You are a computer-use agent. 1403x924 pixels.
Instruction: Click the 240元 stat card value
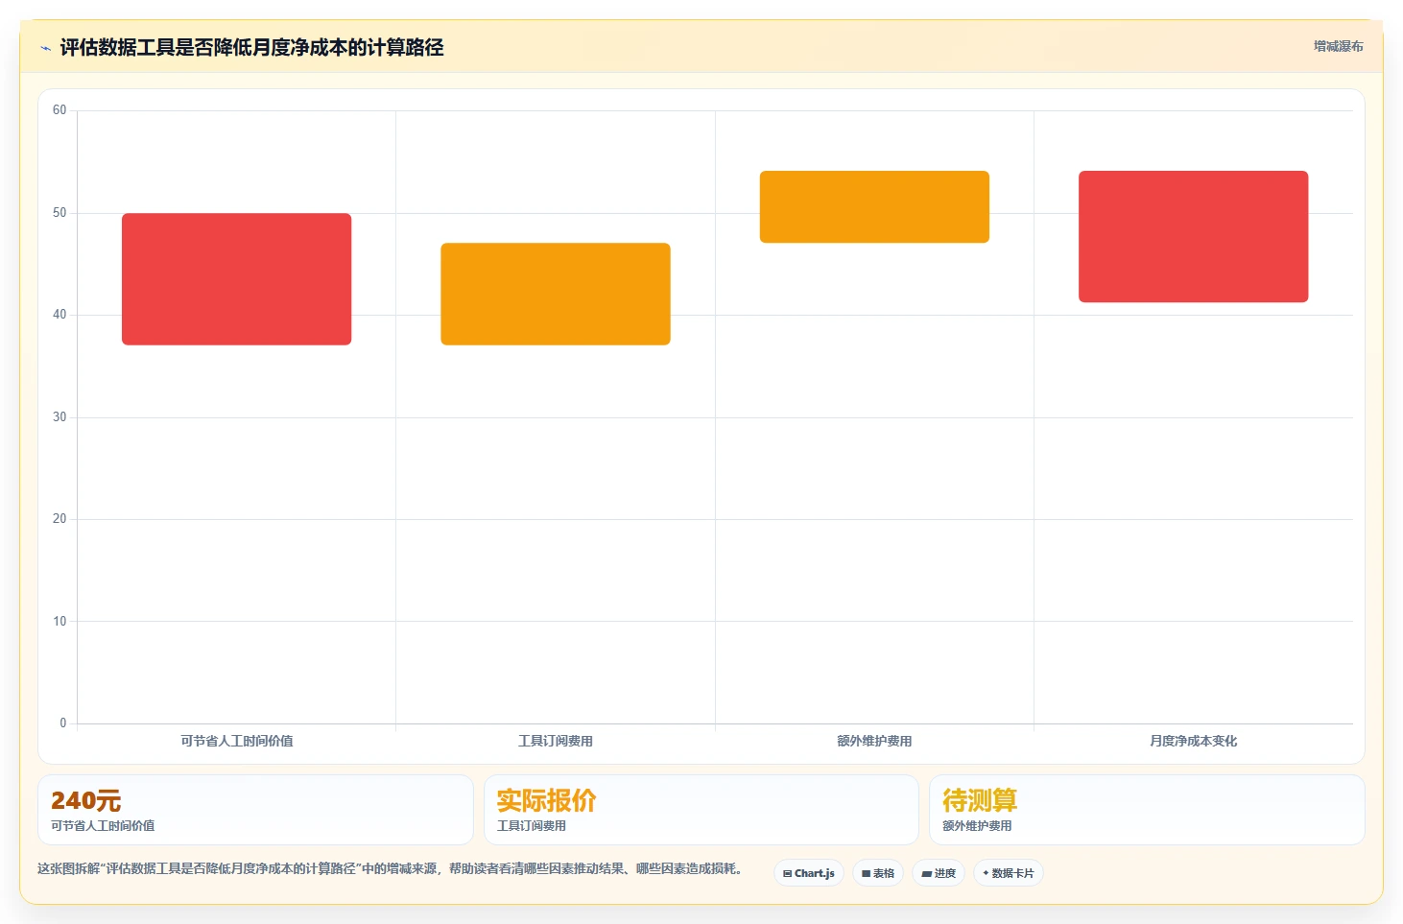(x=86, y=800)
